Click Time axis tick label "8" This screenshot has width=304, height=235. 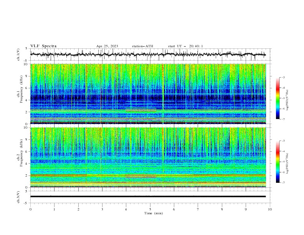click(222, 209)
